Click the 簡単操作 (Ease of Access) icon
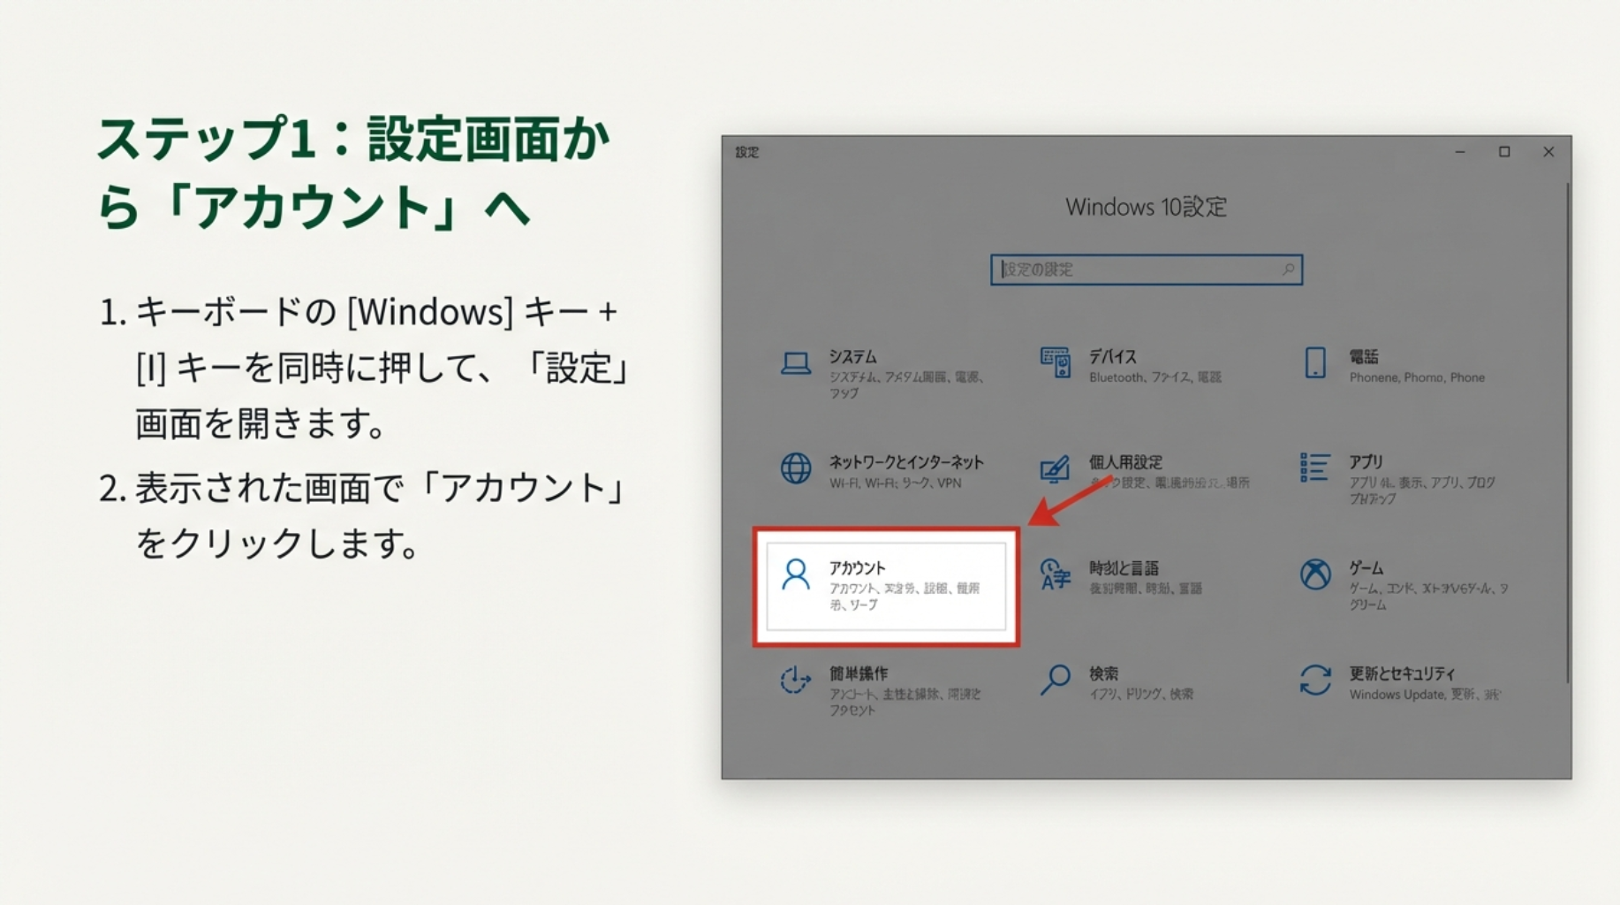This screenshot has width=1620, height=905. point(796,681)
